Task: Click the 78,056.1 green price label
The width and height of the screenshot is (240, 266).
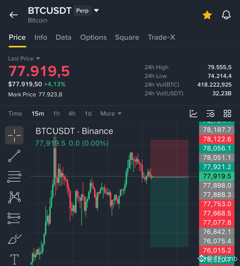Action: click(217, 148)
